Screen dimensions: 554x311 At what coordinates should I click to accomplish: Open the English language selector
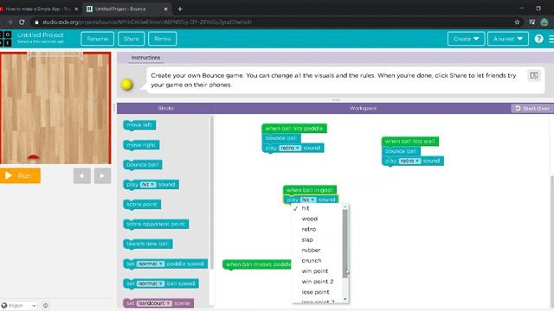(19, 305)
